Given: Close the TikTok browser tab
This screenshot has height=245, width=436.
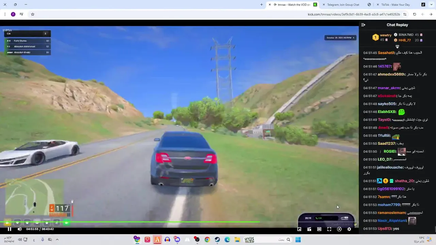Looking at the screenshot, I should coord(378,5).
